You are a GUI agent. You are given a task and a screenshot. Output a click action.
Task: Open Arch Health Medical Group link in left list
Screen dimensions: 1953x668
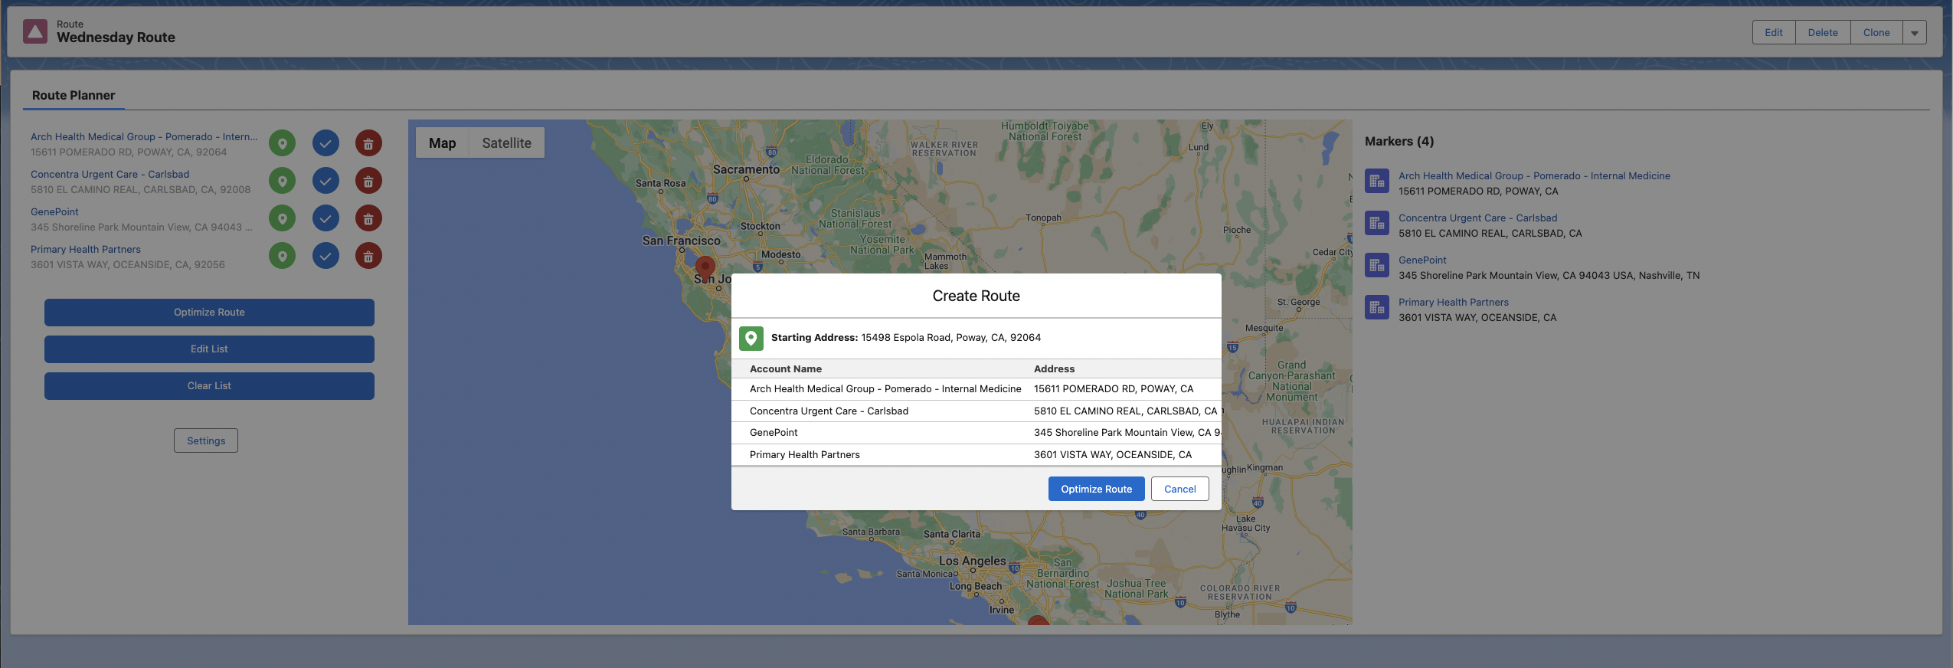144,136
